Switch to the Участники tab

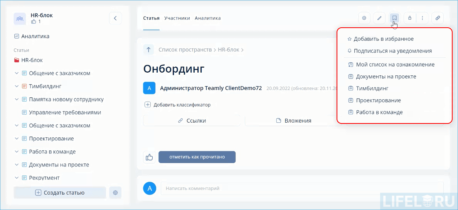177,18
